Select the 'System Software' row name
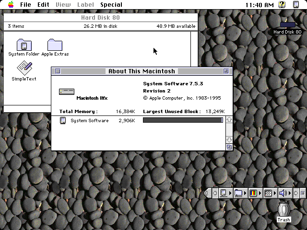The height and width of the screenshot is (230, 307). (90, 121)
